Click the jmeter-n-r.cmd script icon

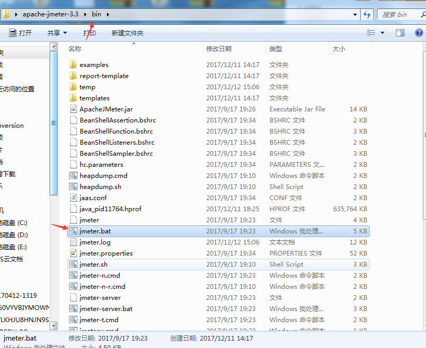point(73,287)
